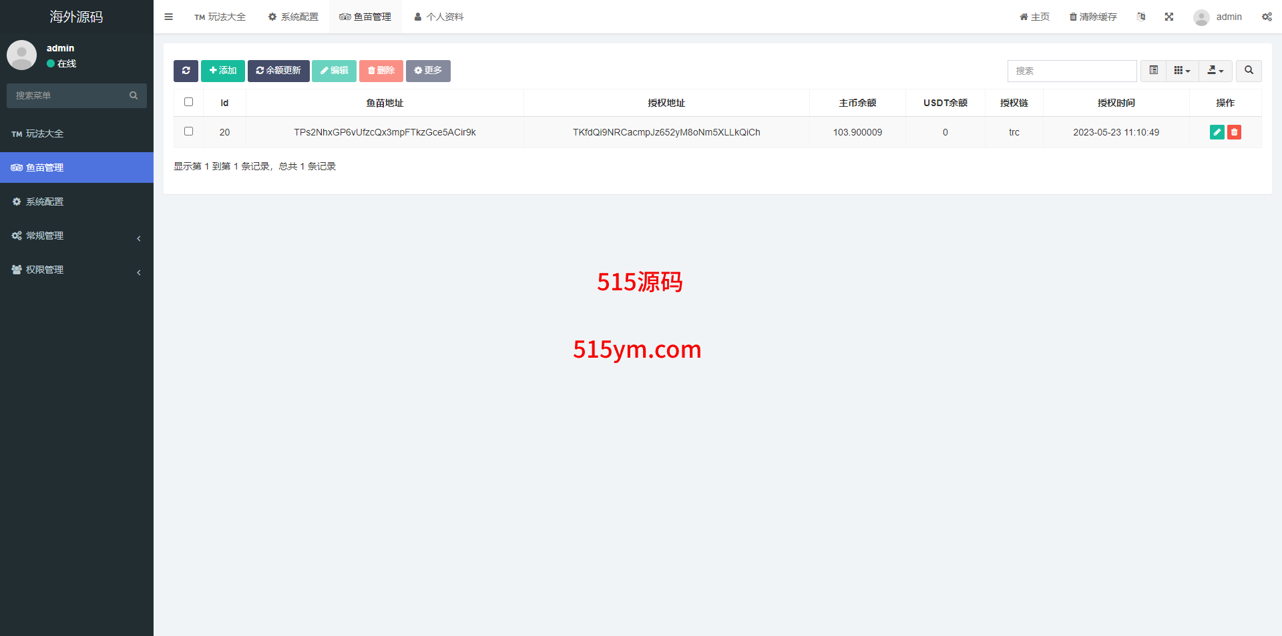Open the columns dropdown in table toolbar

pos(1182,71)
